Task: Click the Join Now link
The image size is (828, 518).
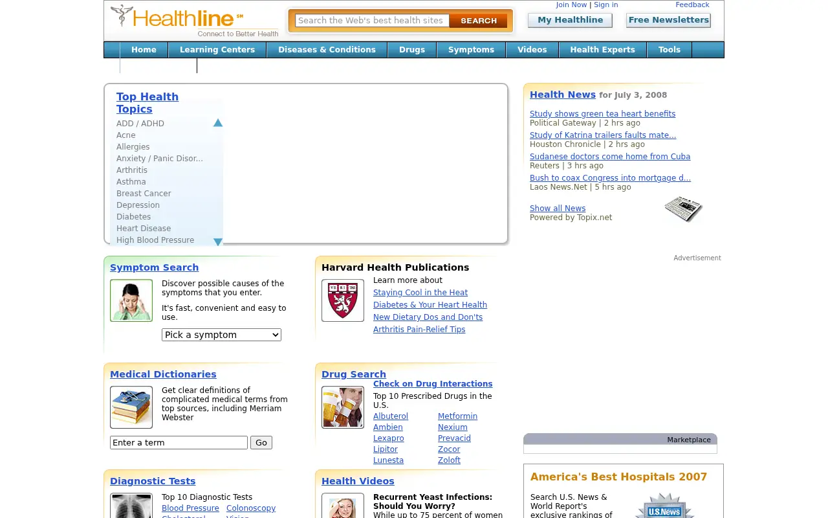Action: click(571, 5)
